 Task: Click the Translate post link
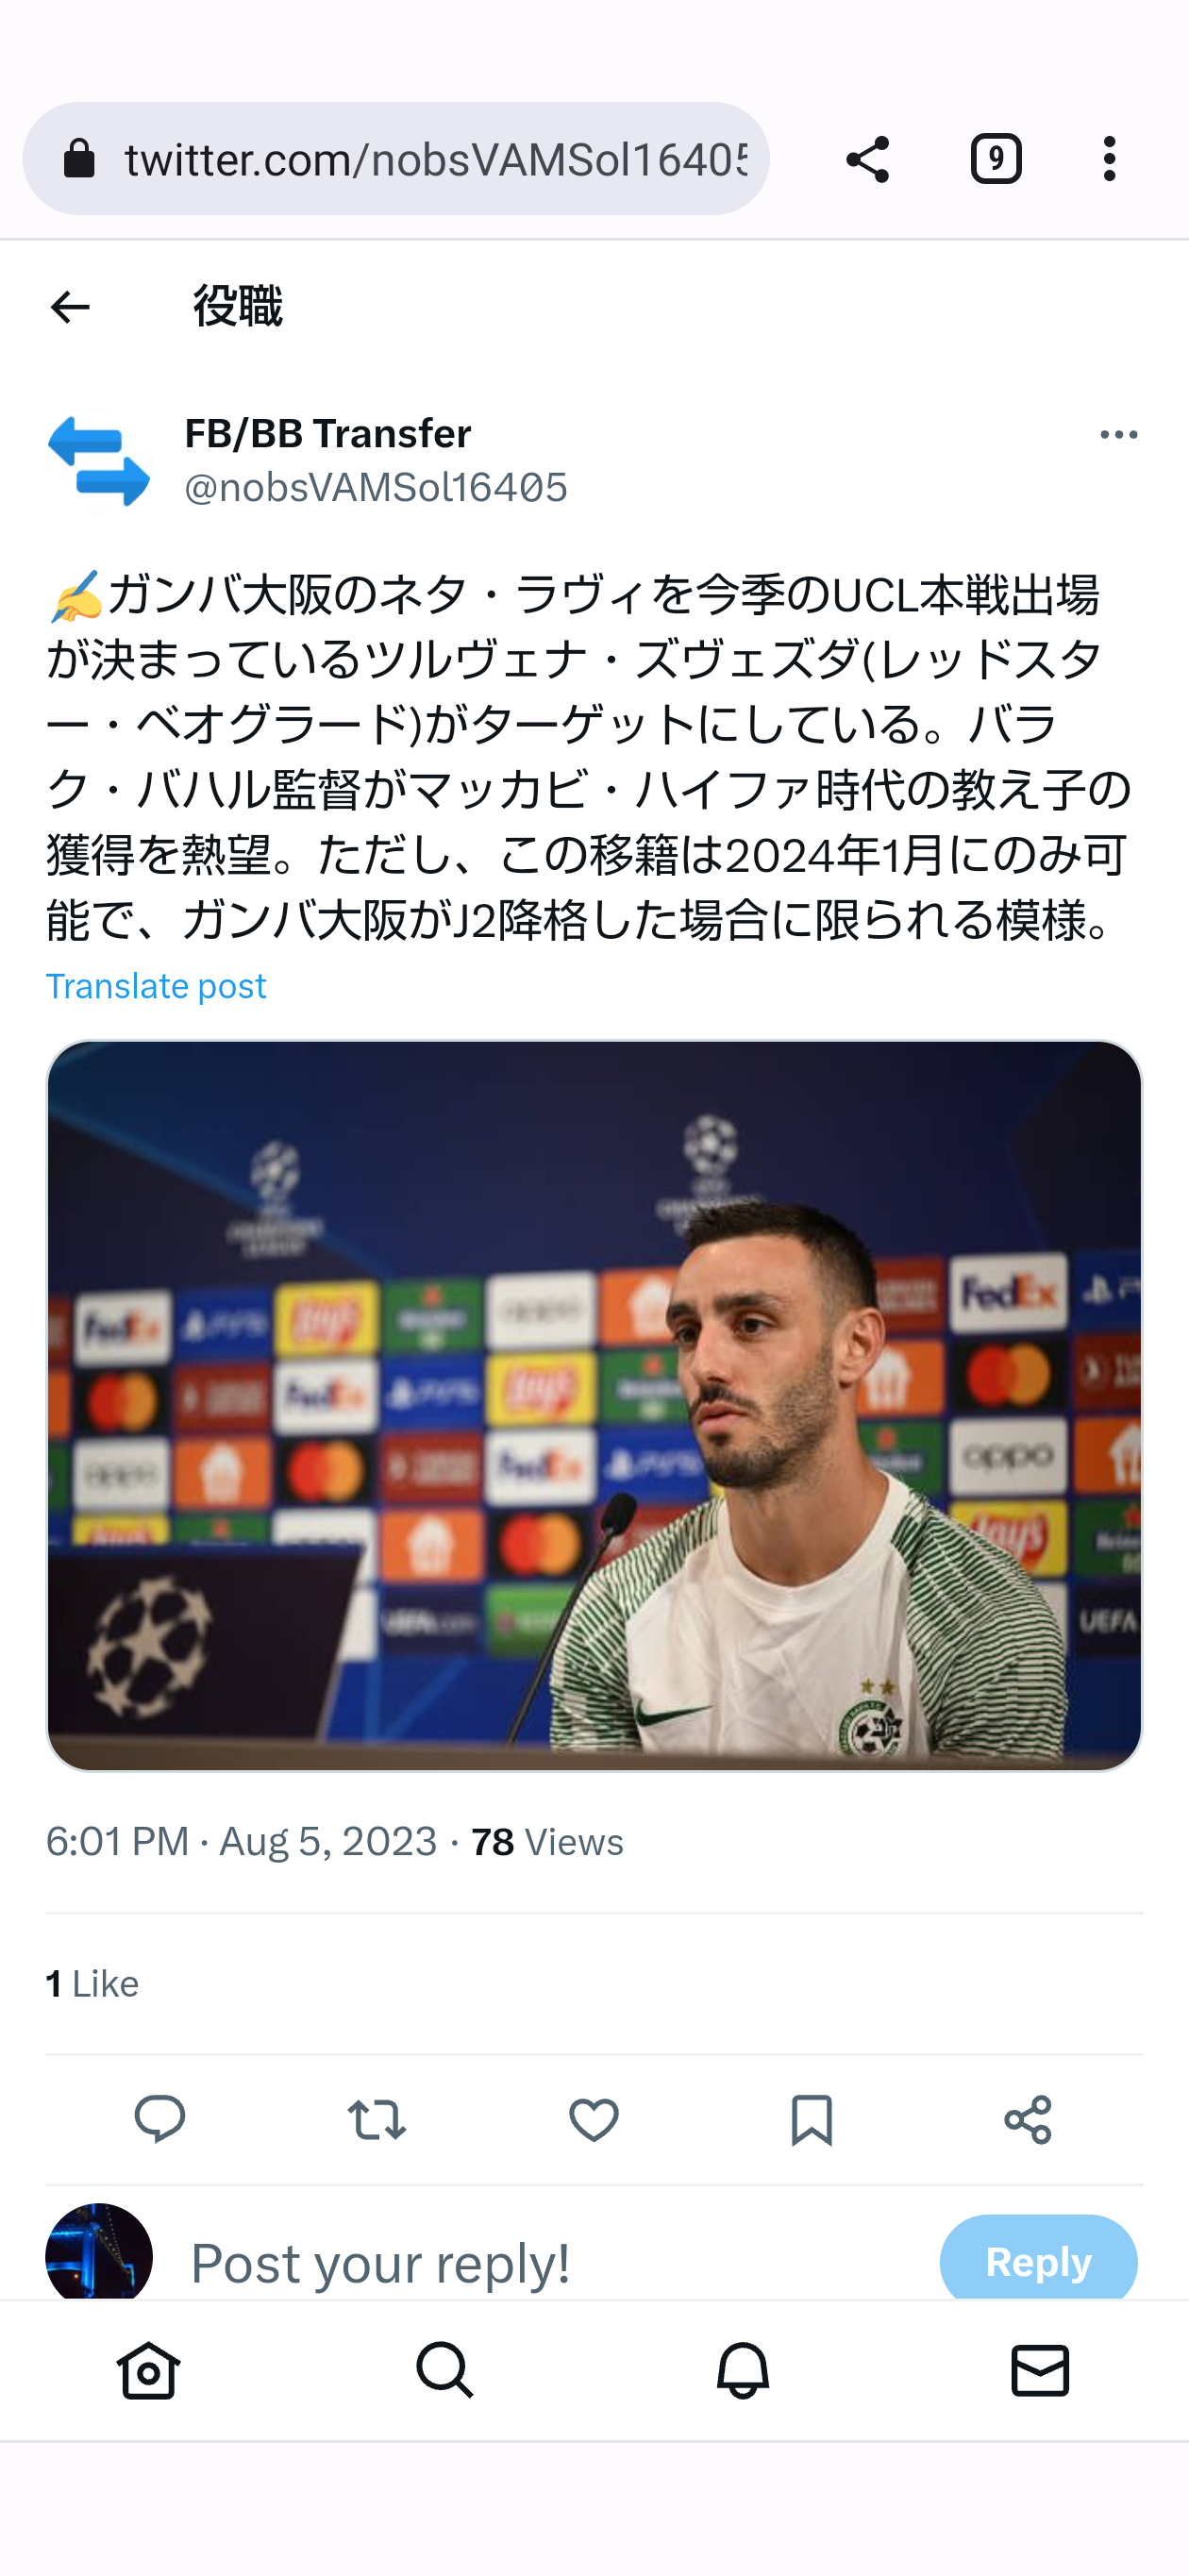[156, 986]
